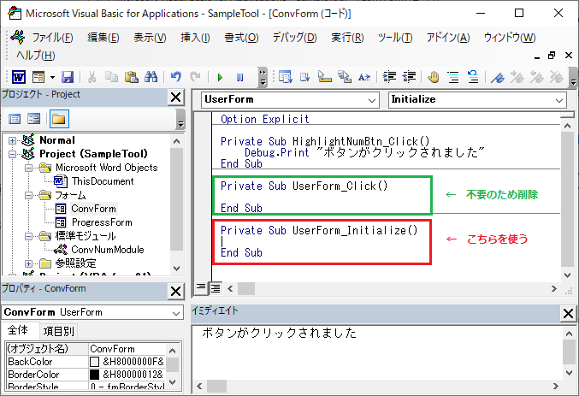Click the Previous Bookmark flag icon
This screenshot has height=396, width=579.
coord(536,77)
